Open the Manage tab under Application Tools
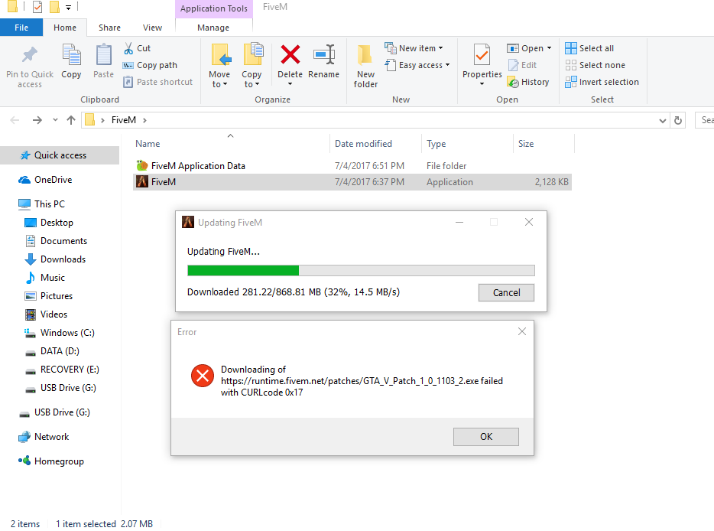The image size is (714, 531). pos(213,28)
